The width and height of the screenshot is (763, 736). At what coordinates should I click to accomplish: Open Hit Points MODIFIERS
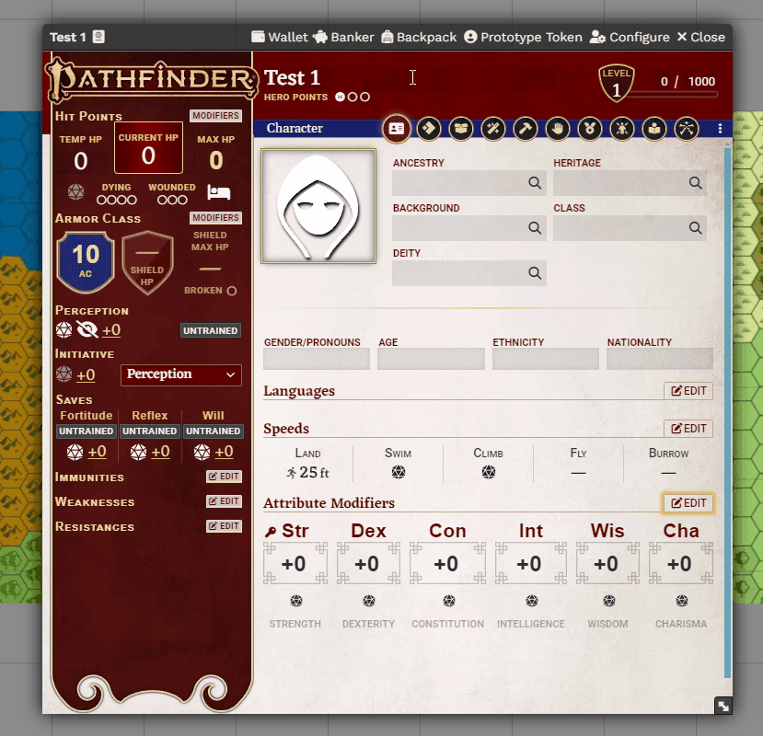[x=215, y=115]
